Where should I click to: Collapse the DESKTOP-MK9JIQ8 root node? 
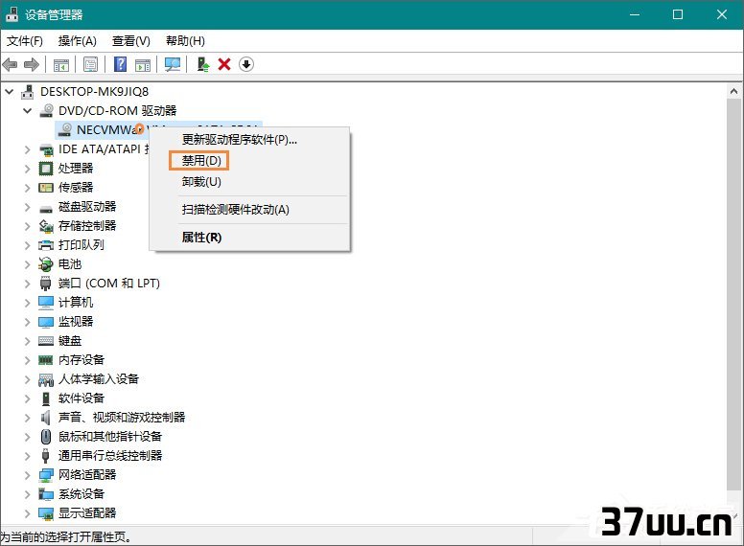(10, 91)
